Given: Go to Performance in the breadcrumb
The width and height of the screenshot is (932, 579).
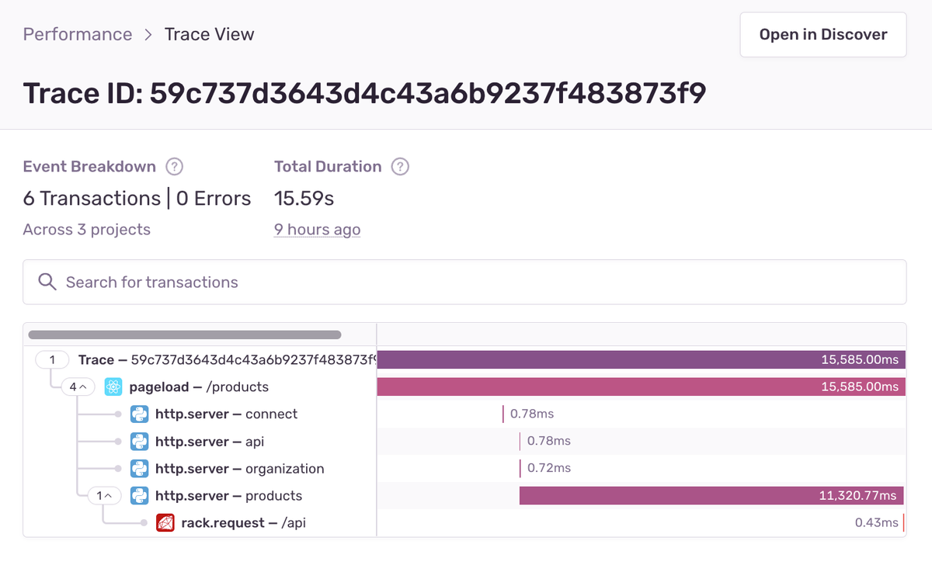Looking at the screenshot, I should click(x=78, y=34).
